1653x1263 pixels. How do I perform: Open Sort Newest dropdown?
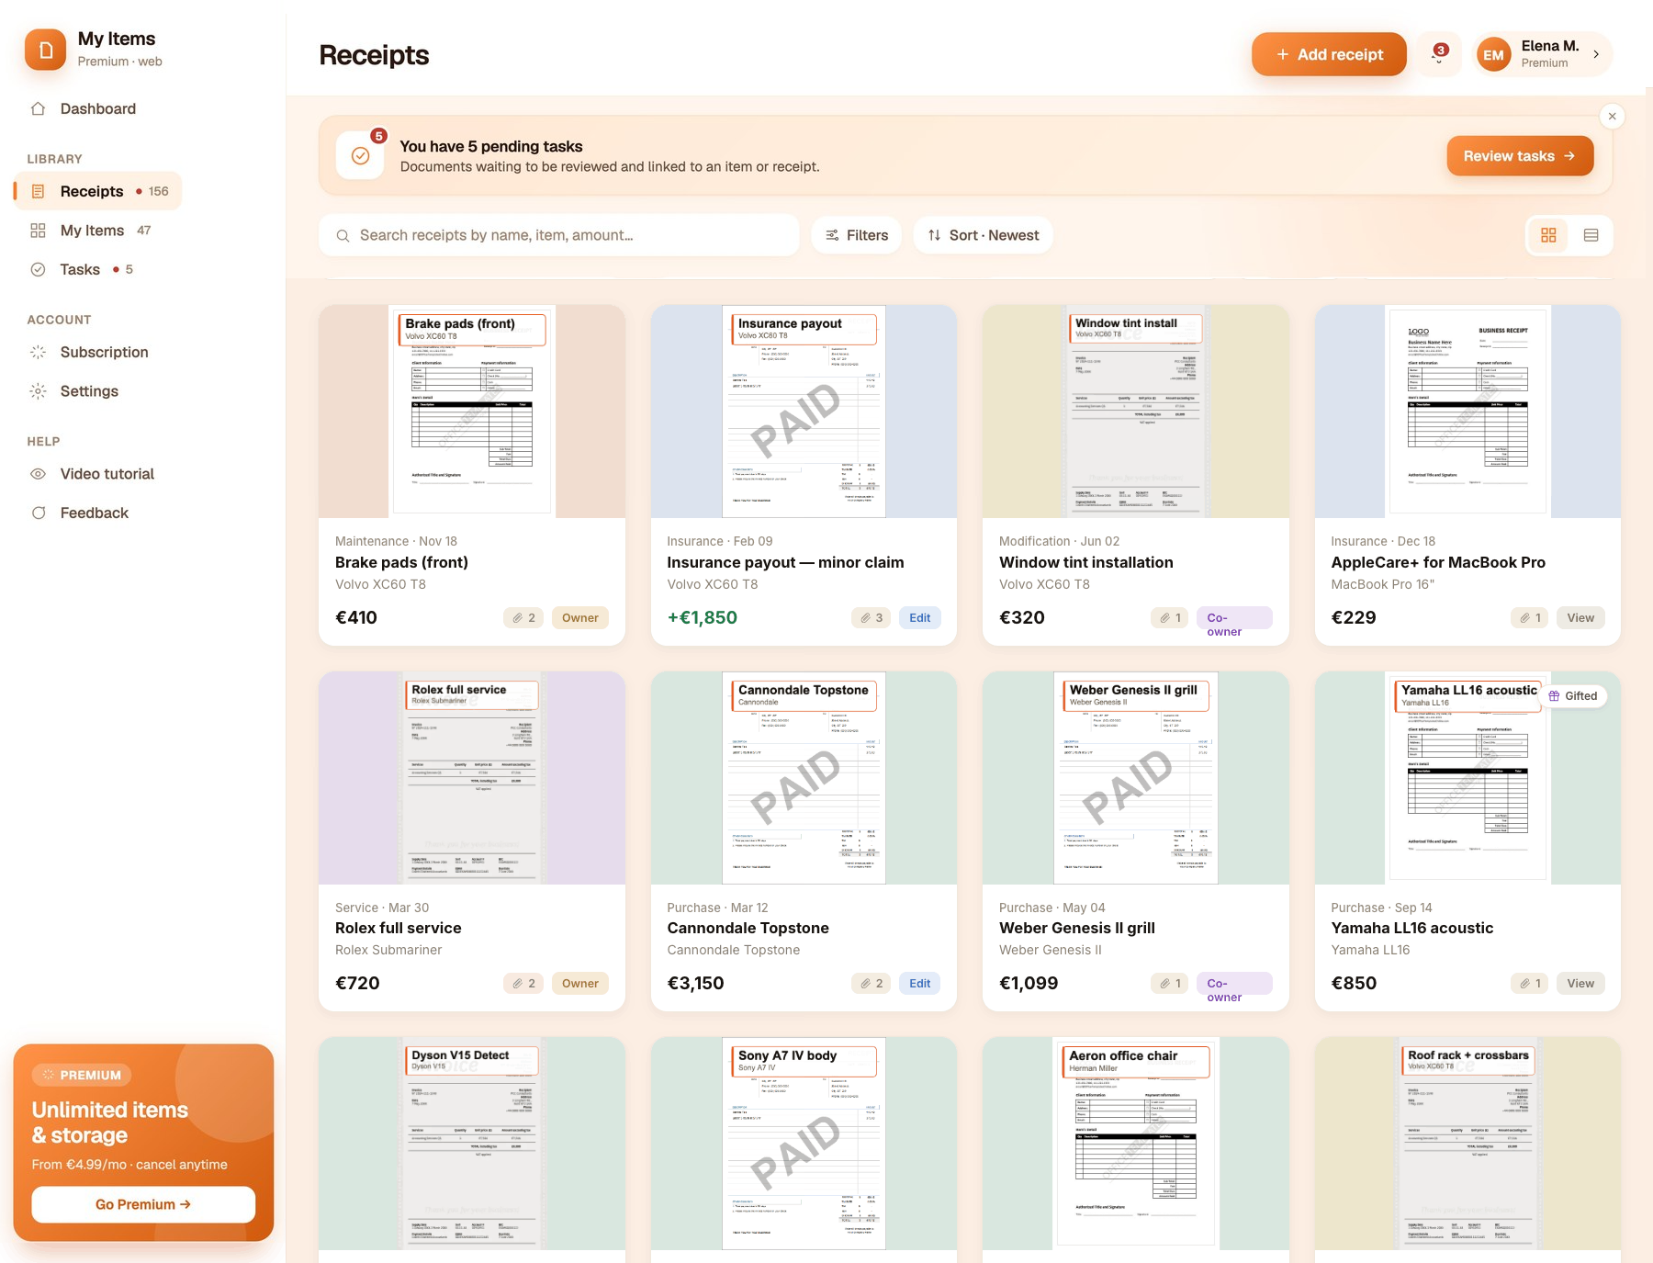tap(983, 235)
